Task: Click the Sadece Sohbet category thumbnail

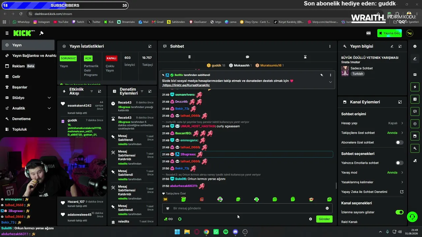Action: [x=345, y=71]
